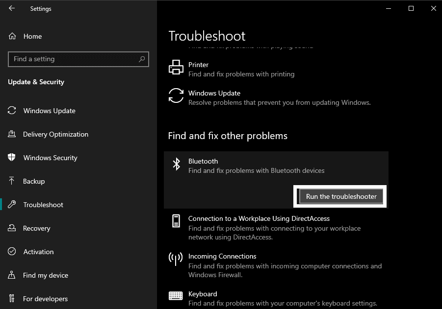This screenshot has height=309, width=442.
Task: Select the Bluetooth troubleshooter icon
Action: (177, 164)
